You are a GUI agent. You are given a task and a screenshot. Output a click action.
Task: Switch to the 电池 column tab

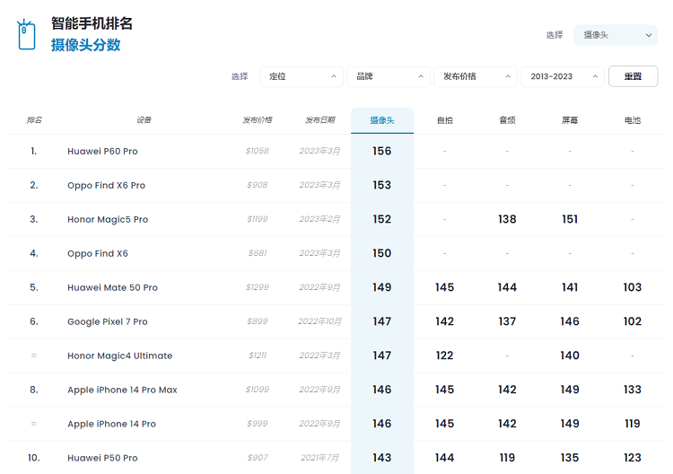[633, 120]
